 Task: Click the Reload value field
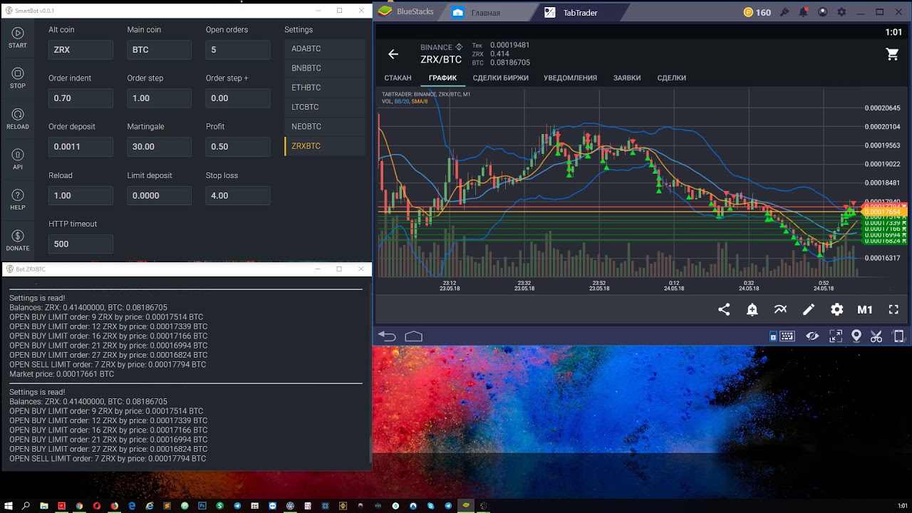click(x=81, y=195)
